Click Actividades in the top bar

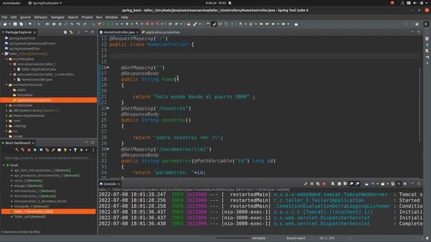click(11, 3)
